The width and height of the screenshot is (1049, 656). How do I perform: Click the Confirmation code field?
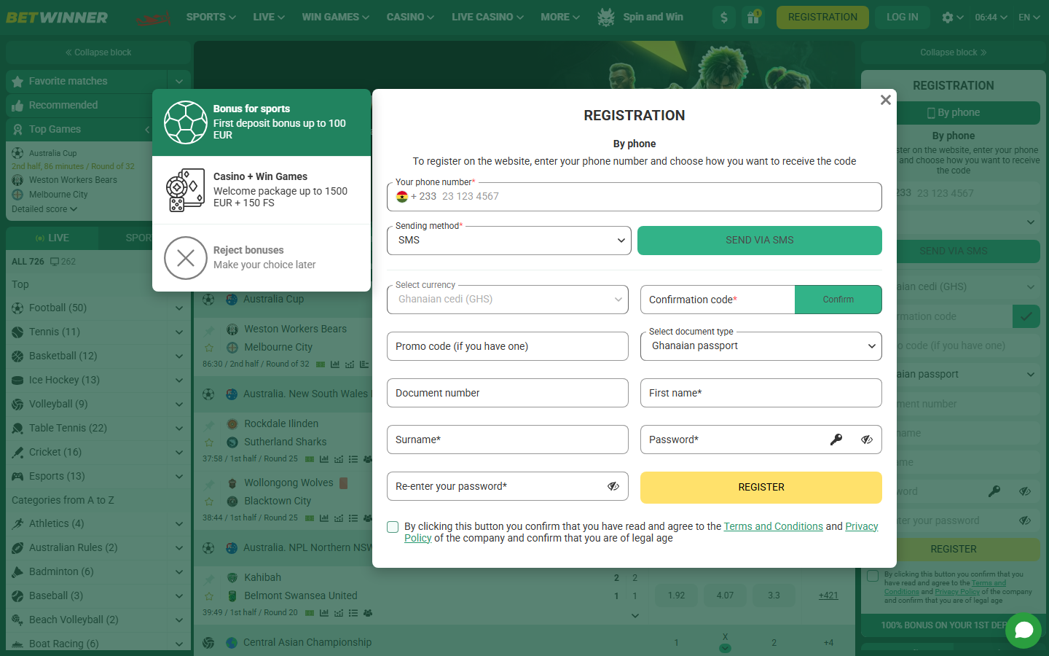coord(718,300)
